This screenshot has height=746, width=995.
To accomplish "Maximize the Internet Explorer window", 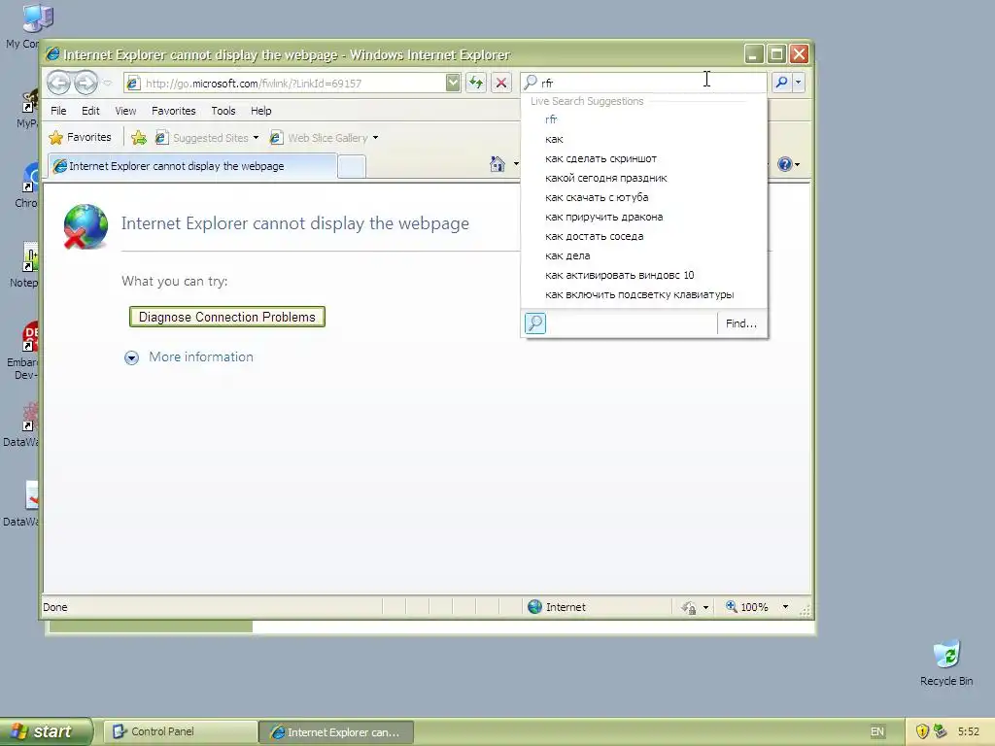I will pos(776,54).
